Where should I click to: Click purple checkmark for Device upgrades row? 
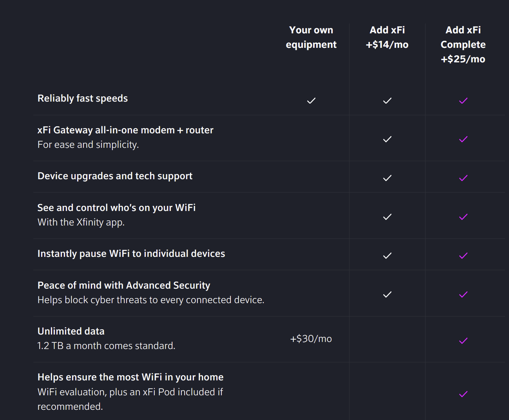(463, 178)
